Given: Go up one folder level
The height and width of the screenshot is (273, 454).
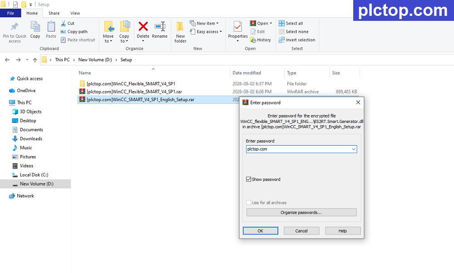Looking at the screenshot, I should tap(35, 60).
